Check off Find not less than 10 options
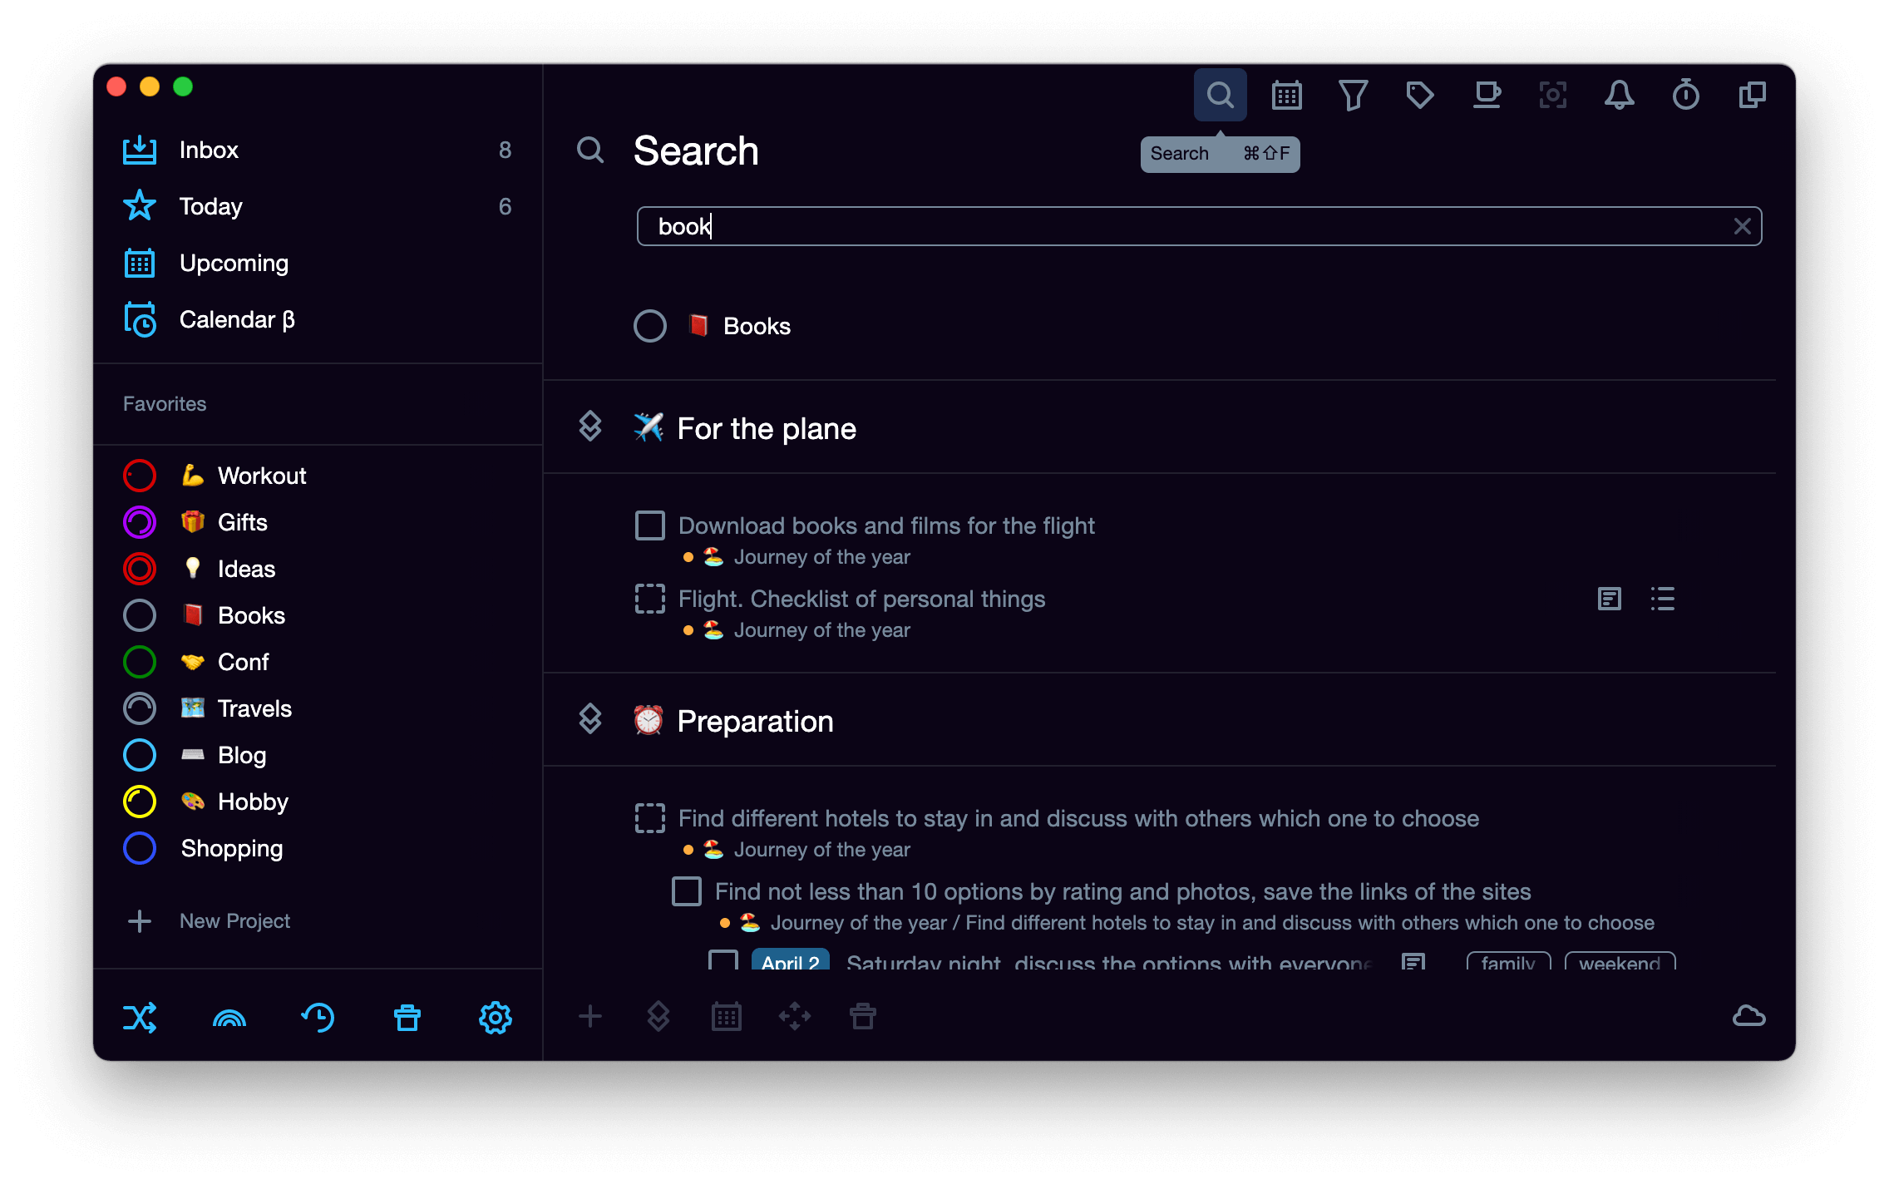Viewport: 1889px width, 1184px height. pos(687,891)
